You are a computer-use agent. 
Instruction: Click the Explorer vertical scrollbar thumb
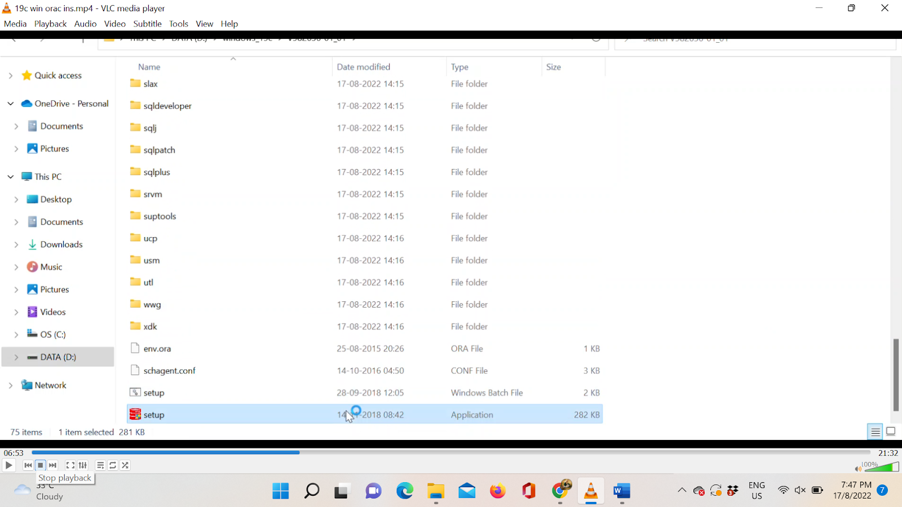(896, 375)
